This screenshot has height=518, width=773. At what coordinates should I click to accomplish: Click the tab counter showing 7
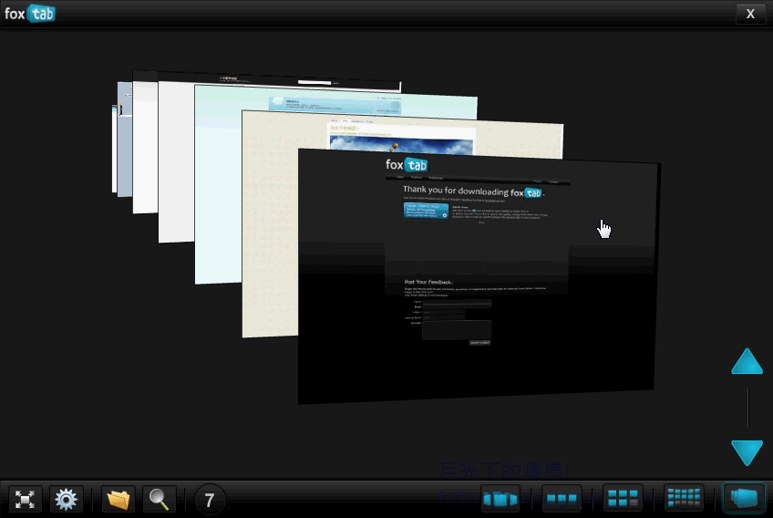(210, 500)
